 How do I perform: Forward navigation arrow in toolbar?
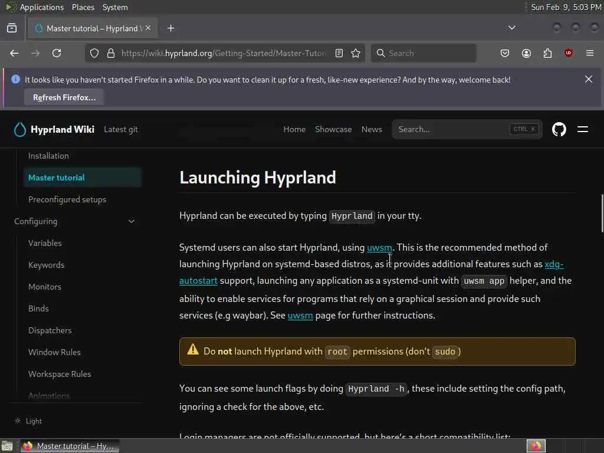click(x=35, y=53)
